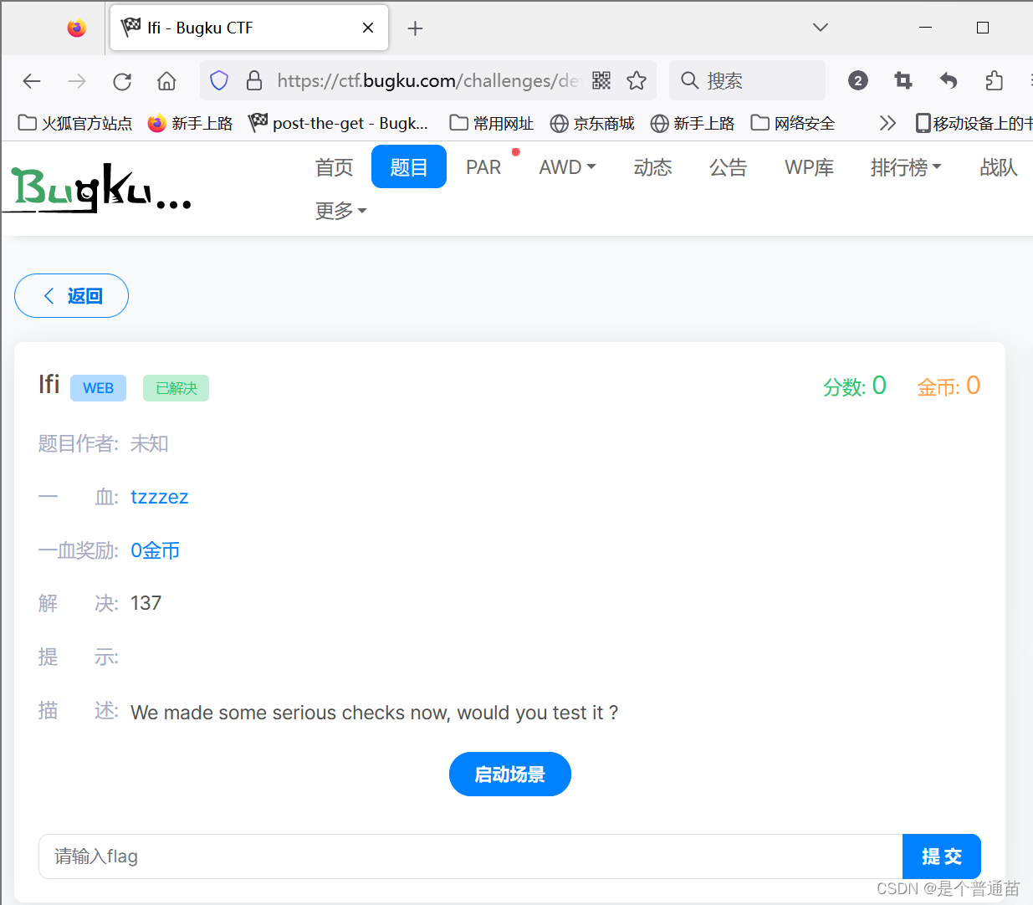Screen dimensions: 1033x905
Task: Click the account badge showing 2
Action: click(x=857, y=80)
